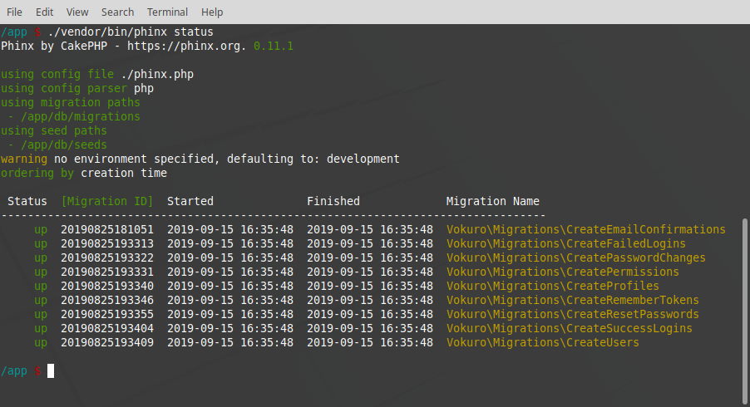Click migration ID 20190825181051
Image resolution: width=750 pixels, height=407 pixels.
point(107,230)
